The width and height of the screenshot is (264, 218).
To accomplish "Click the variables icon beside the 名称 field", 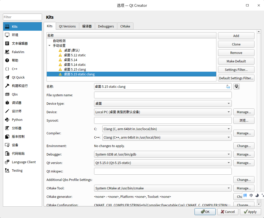I will (x=228, y=86).
